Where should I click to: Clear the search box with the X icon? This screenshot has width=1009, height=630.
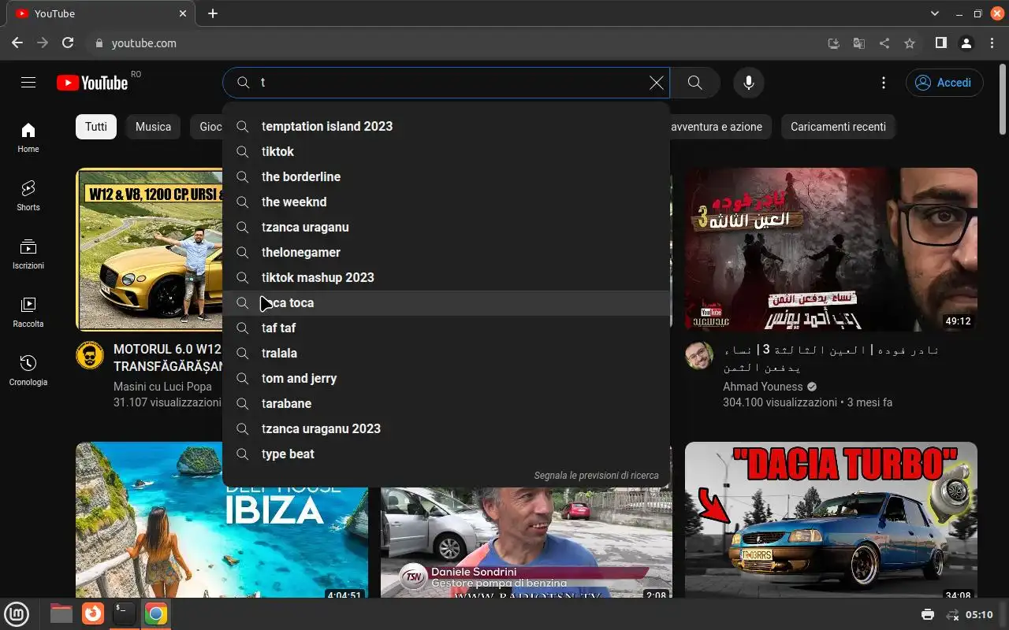(656, 83)
